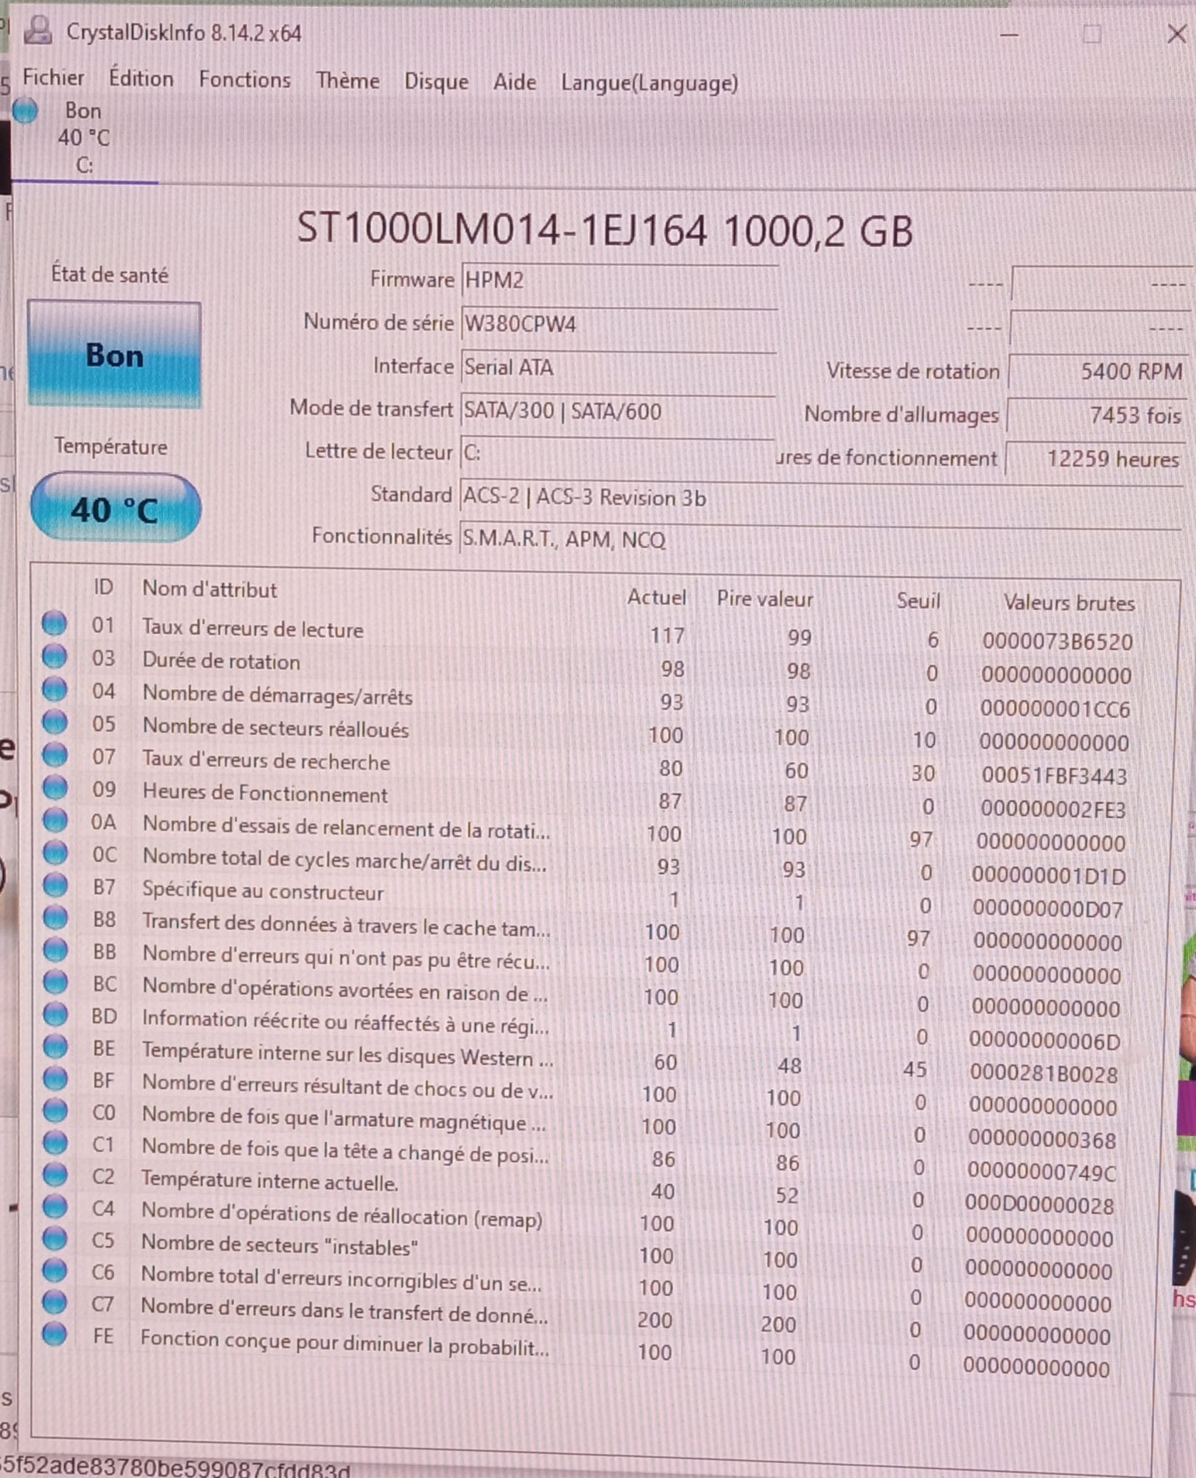Open the Thème menu

coord(348,81)
